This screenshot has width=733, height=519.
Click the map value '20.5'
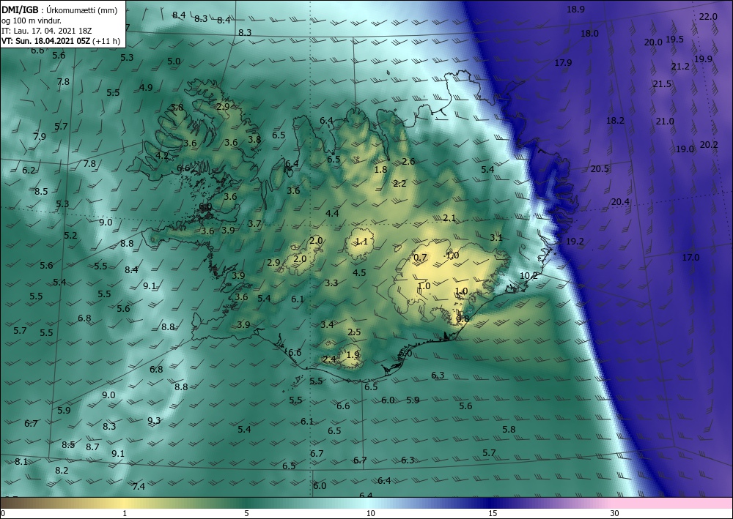tap(600, 169)
